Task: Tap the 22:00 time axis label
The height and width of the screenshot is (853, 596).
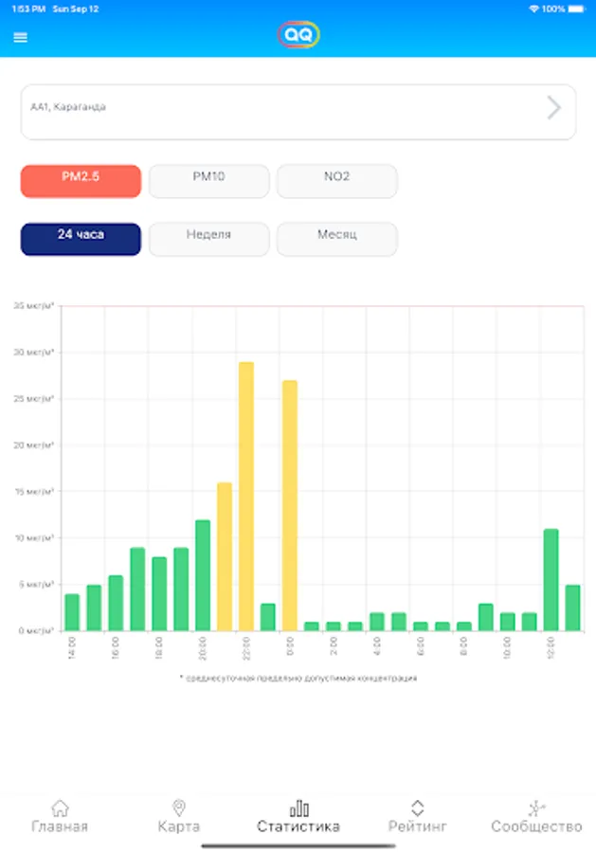Action: (246, 648)
